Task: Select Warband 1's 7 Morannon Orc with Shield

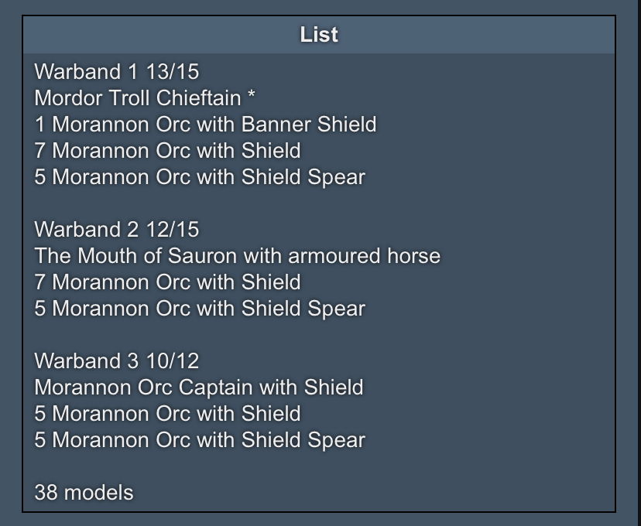Action: pyautogui.click(x=168, y=151)
